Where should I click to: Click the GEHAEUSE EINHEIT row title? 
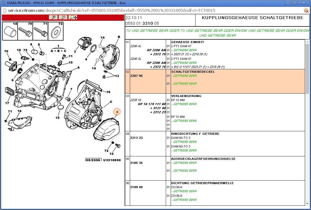pyautogui.click(x=188, y=42)
